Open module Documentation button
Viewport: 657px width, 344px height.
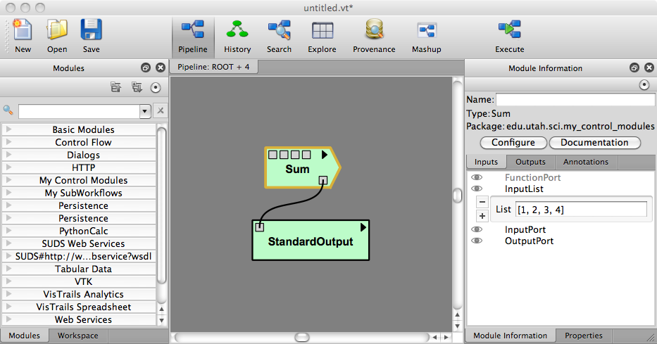(x=594, y=143)
